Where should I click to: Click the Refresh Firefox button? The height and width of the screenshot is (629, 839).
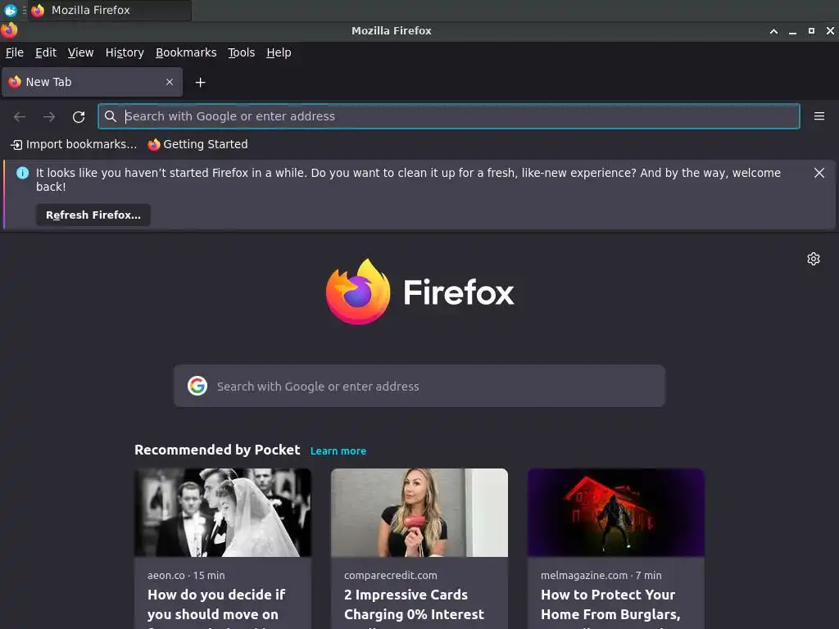pos(93,215)
